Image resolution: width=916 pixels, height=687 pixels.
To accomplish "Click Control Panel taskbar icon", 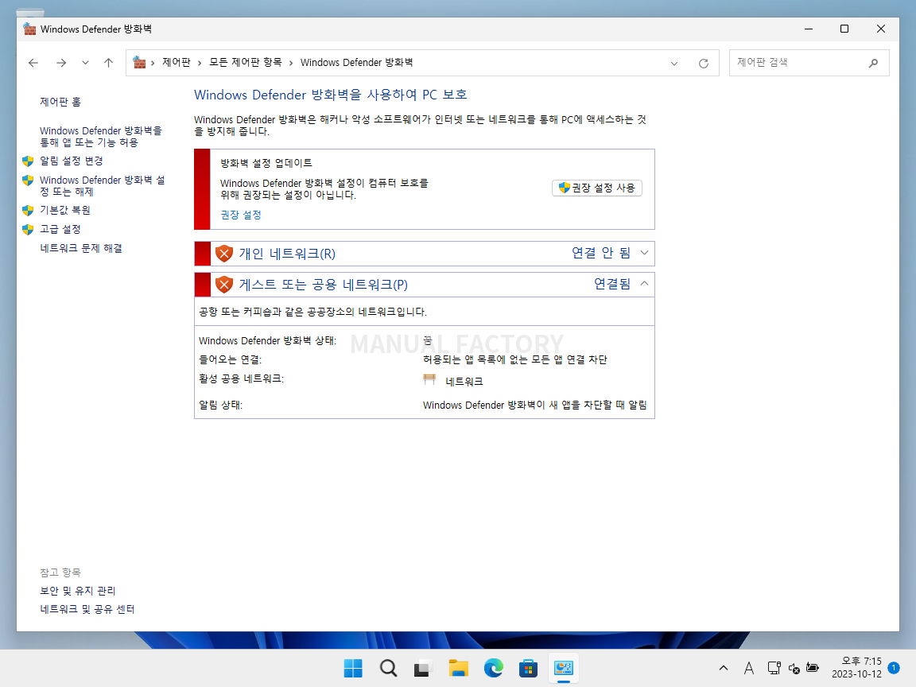I will click(563, 668).
